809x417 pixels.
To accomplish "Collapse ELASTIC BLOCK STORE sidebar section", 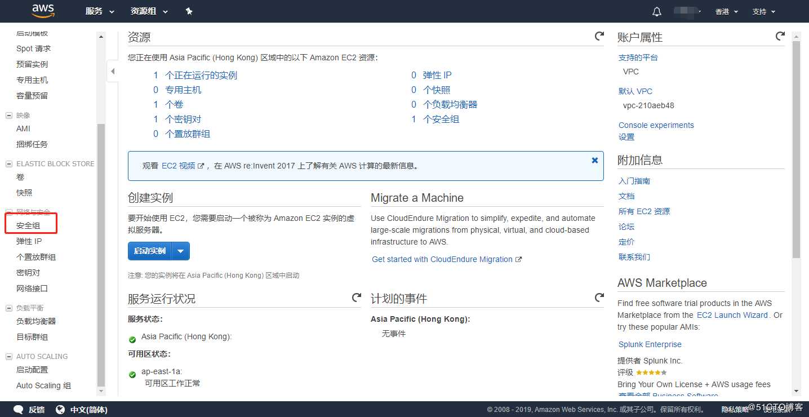I will click(x=9, y=164).
